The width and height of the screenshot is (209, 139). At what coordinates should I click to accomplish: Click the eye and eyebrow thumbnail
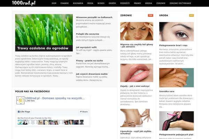pos(177,32)
